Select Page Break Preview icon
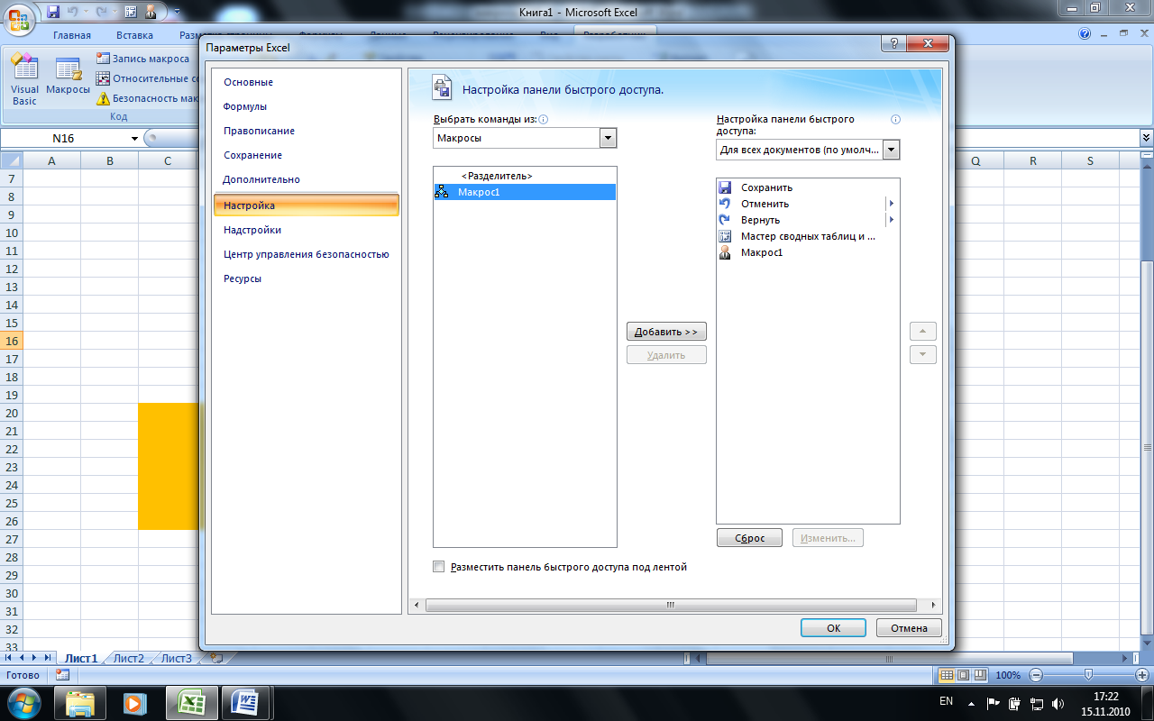Image resolution: width=1154 pixels, height=721 pixels. coord(979,675)
